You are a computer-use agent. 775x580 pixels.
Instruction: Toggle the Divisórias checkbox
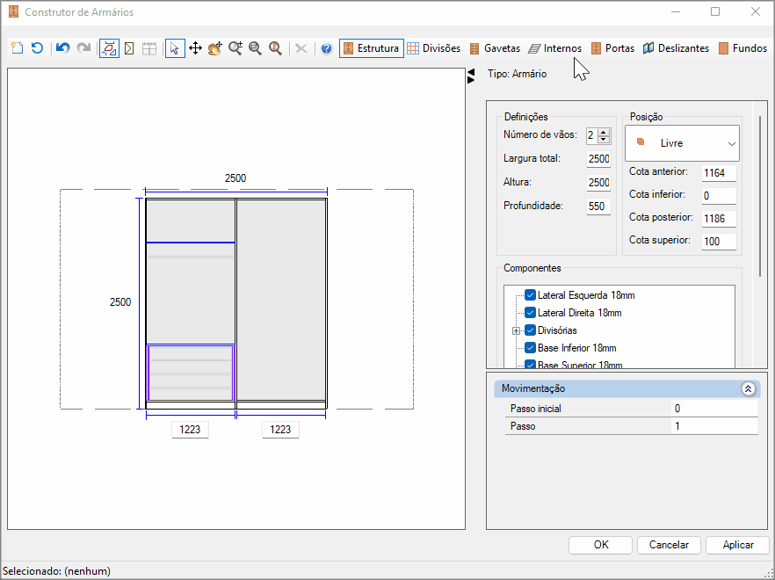pyautogui.click(x=531, y=330)
